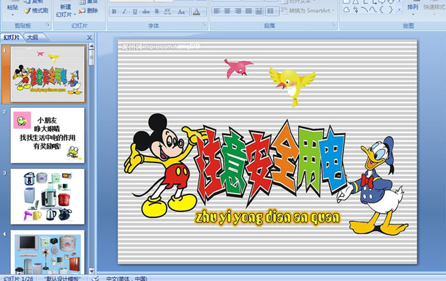Click the colorful 注意安全用电 title on the slide
The image size is (446, 281).
pyautogui.click(x=270, y=164)
